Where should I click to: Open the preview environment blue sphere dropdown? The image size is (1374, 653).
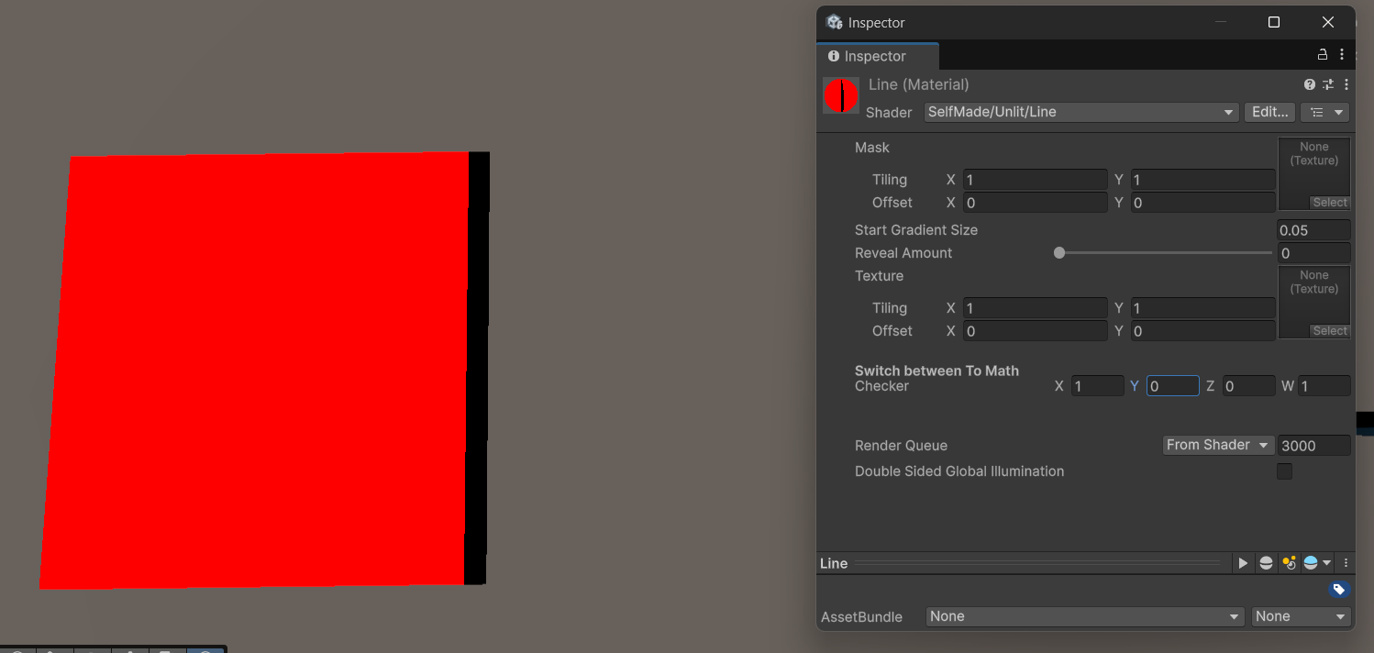pyautogui.click(x=1316, y=563)
